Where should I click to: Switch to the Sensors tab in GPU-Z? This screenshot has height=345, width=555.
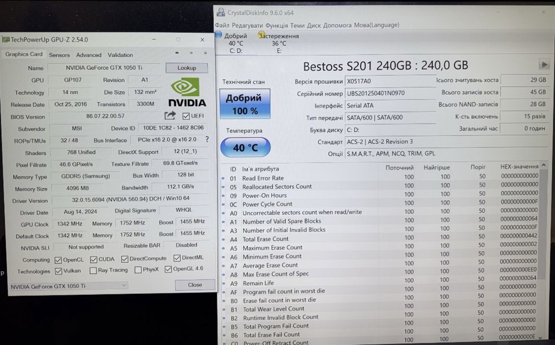tap(59, 55)
